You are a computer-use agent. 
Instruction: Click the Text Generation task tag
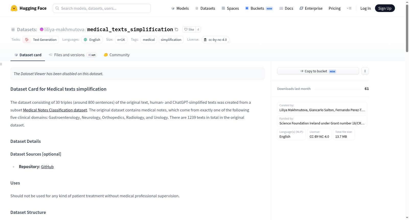tap(41, 40)
